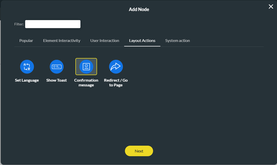Image resolution: width=277 pixels, height=165 pixels.
Task: Switch to the Popular tab
Action: (x=26, y=41)
